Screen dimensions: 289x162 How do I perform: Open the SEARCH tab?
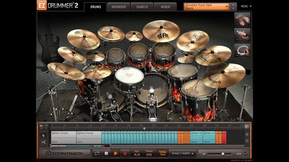(x=142, y=7)
